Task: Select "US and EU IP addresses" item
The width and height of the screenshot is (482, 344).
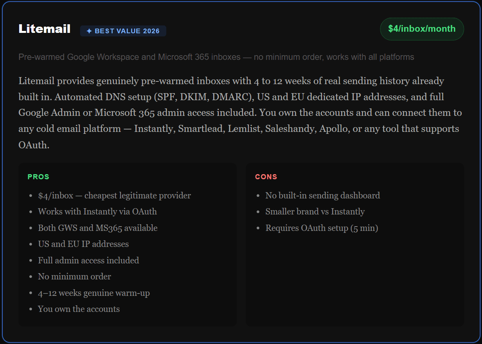Action: [83, 244]
